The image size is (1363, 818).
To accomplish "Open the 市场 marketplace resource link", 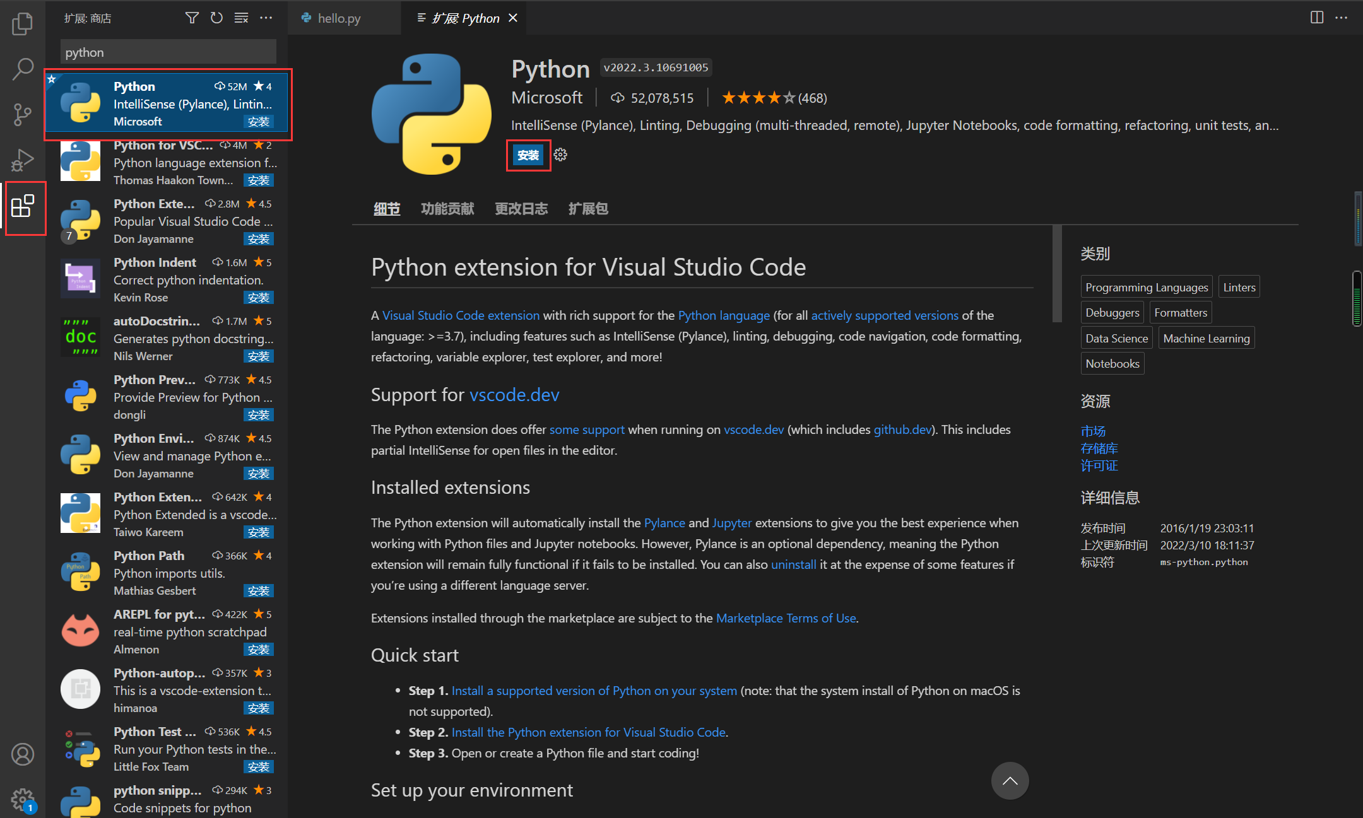I will (x=1093, y=431).
